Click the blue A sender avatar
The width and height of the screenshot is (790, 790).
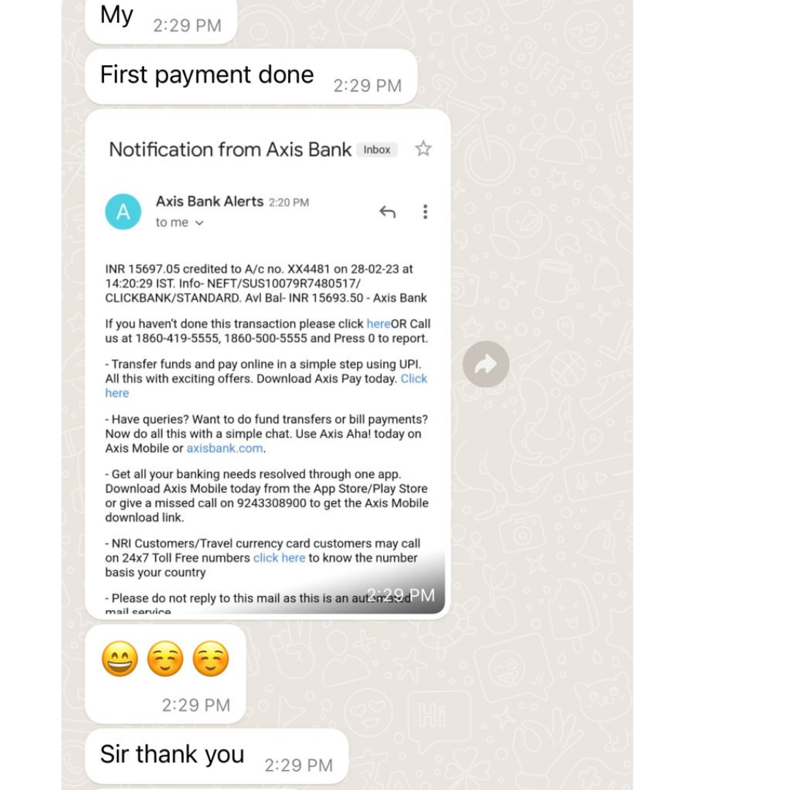click(x=123, y=211)
